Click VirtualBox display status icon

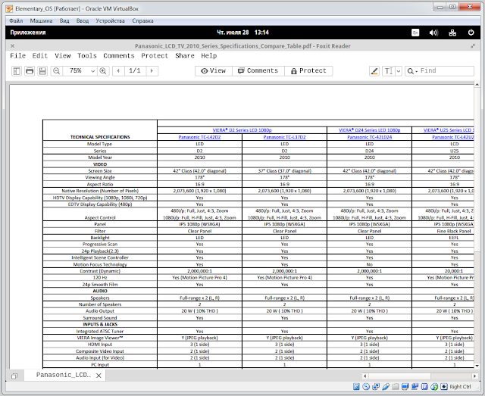tap(405, 387)
